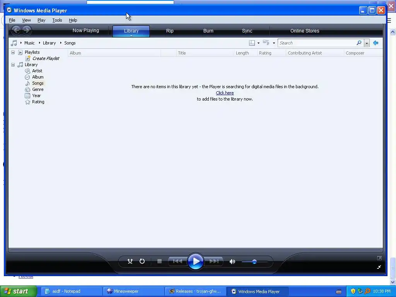The width and height of the screenshot is (396, 297).
Task: Click the view options icon
Action: [x=266, y=43]
